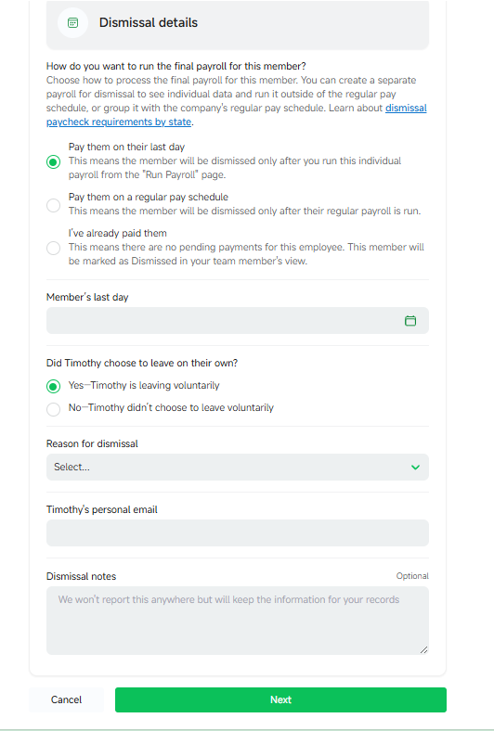Click into the Dismissal notes textarea
494x731 pixels.
pyautogui.click(x=238, y=621)
